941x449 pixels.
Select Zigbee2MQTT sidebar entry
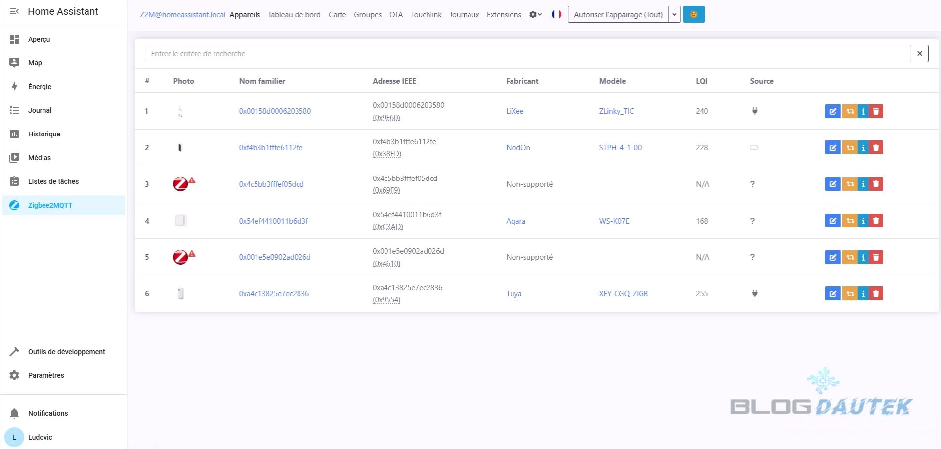pyautogui.click(x=63, y=205)
